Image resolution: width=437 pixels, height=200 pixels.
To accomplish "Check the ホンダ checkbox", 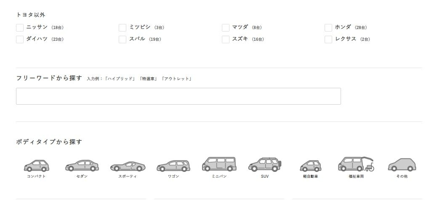I will coord(328,28).
